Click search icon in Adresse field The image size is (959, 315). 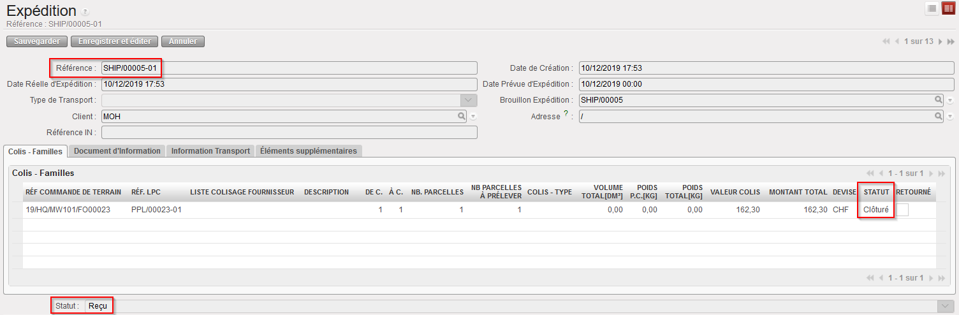pos(939,117)
